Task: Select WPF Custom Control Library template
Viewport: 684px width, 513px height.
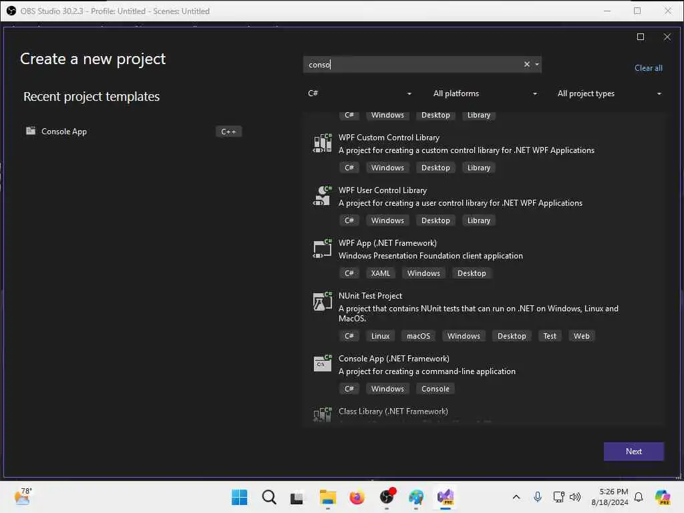Action: 484,153
